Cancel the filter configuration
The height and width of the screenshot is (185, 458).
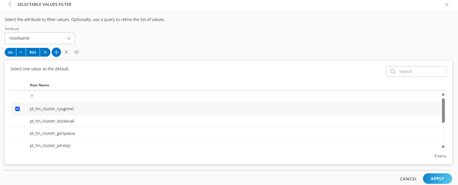pos(408,179)
